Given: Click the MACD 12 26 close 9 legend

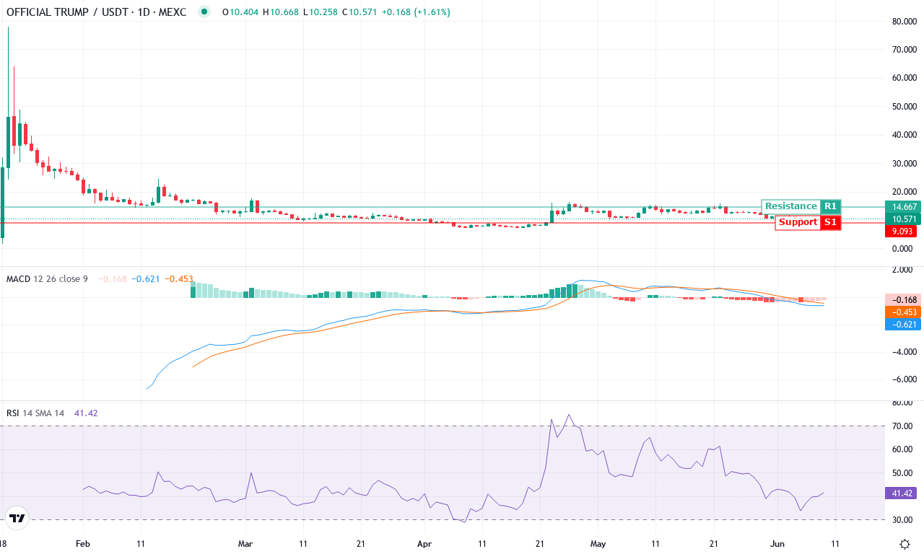Looking at the screenshot, I should coord(47,278).
